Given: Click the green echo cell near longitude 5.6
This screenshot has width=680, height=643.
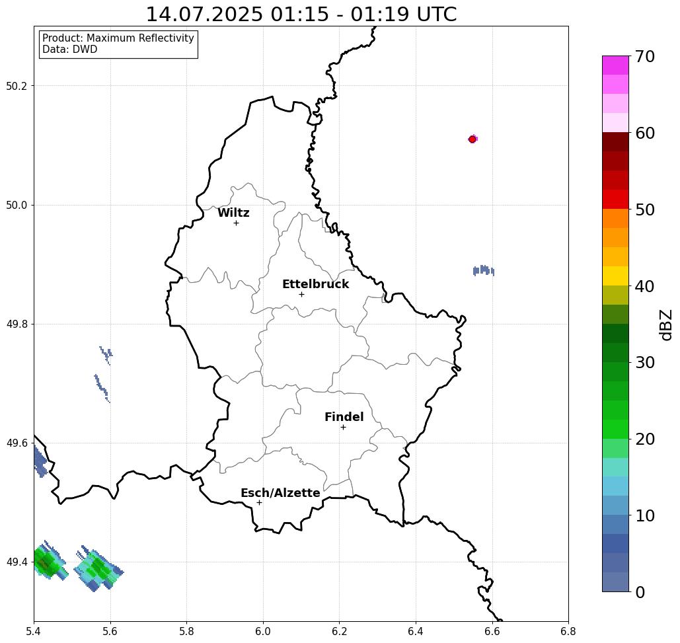Looking at the screenshot, I should 99,569.
